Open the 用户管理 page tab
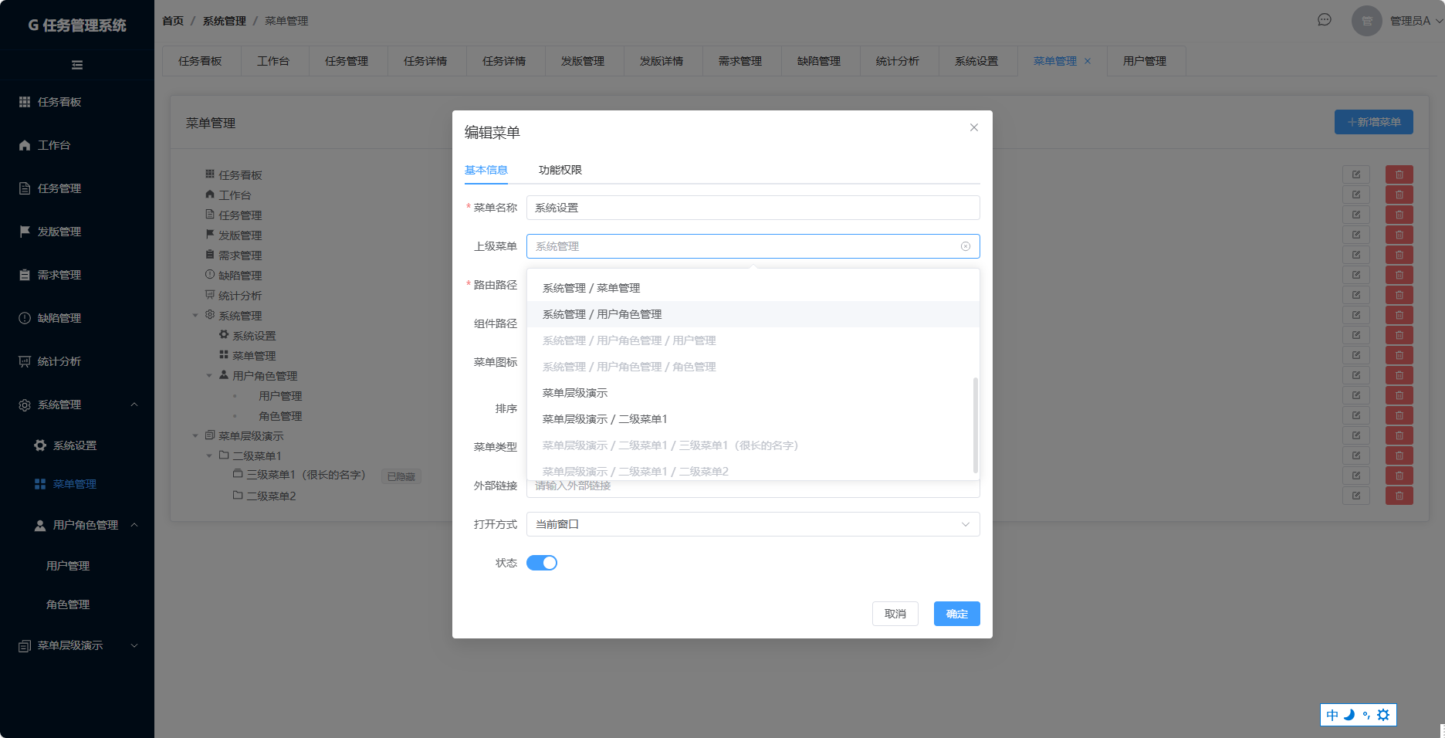 point(1146,61)
